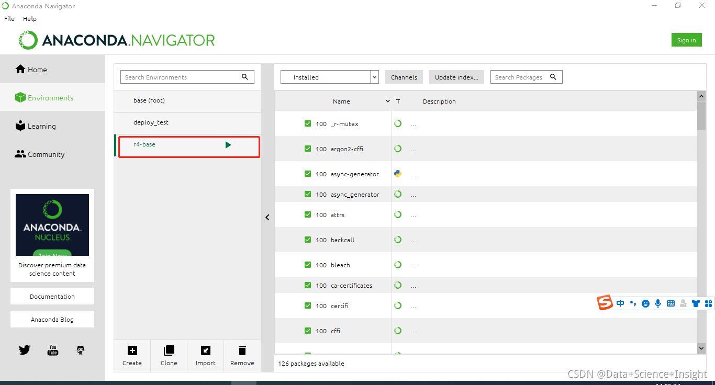Click the Remove trash icon
Viewport: 715px width, 385px height.
pos(241,350)
